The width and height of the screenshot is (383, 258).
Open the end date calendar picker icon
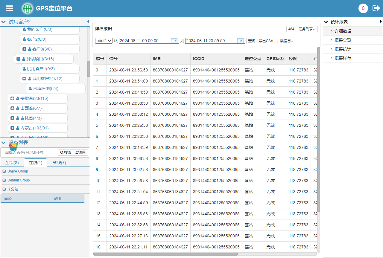point(241,41)
